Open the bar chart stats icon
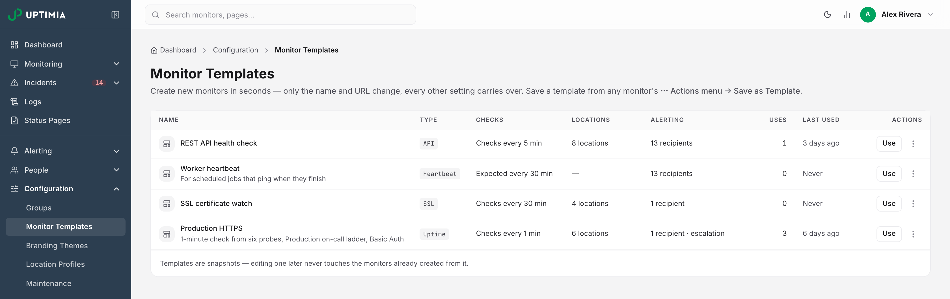 coord(846,15)
